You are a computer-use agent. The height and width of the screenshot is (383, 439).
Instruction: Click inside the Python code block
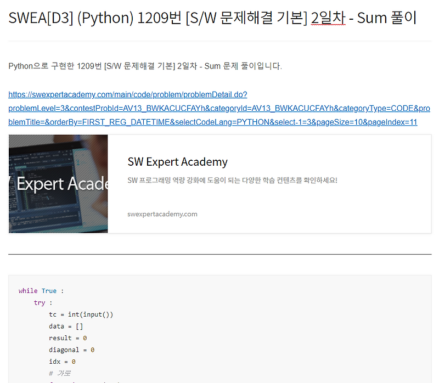coord(219,329)
